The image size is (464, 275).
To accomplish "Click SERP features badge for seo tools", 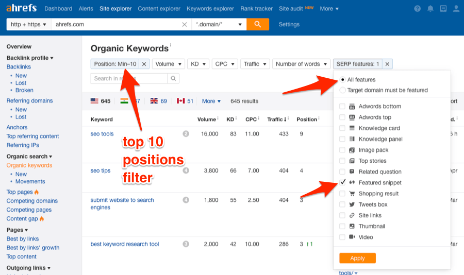I will pos(186,134).
